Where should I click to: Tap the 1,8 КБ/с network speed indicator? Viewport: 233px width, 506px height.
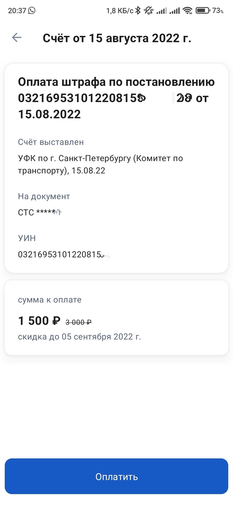point(119,11)
